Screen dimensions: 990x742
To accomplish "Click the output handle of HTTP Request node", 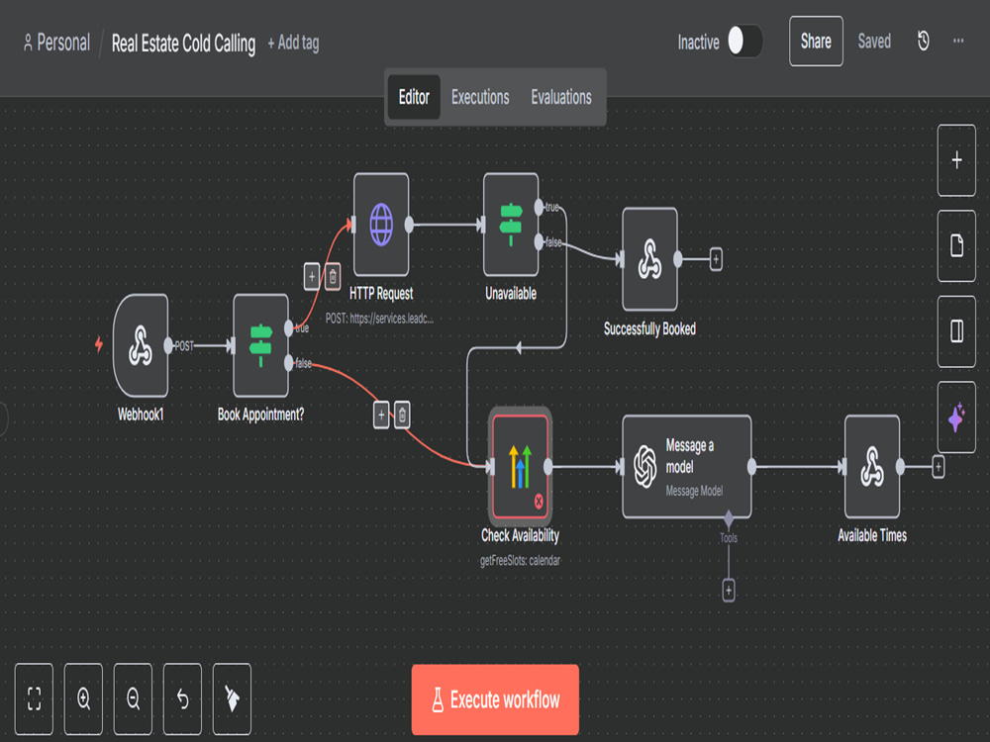I will [x=409, y=225].
